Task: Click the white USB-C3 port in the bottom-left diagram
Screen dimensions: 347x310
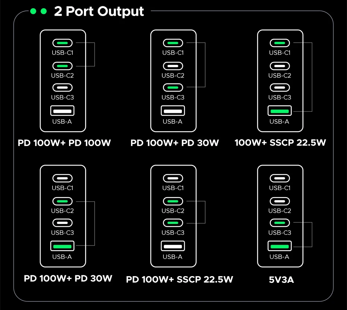Action: 62,223
